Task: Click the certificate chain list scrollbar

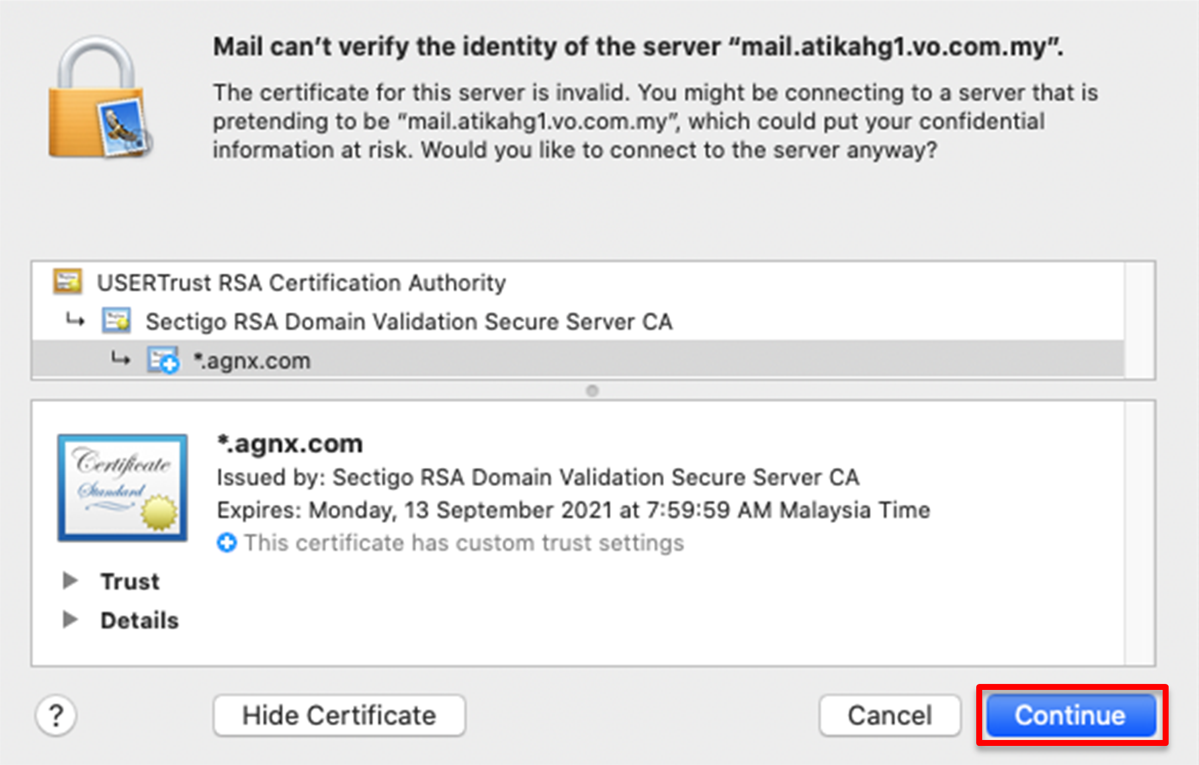Action: pos(1139,320)
